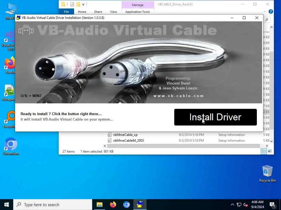Open the This PC desktop icon

click(x=10, y=11)
